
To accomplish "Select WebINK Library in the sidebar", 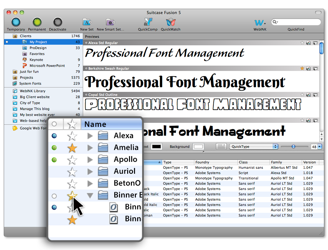I will coord(32,91).
